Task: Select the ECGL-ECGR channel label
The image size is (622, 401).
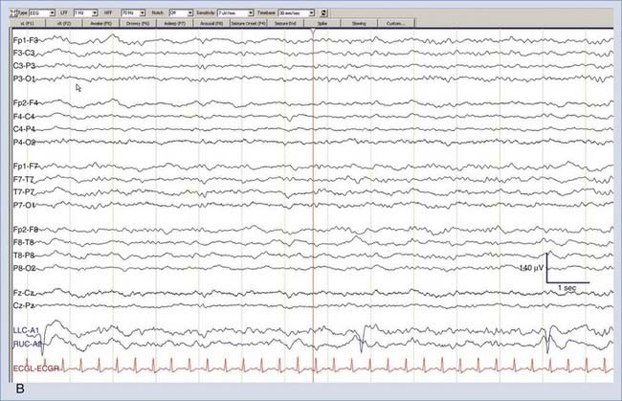Action: 33,368
